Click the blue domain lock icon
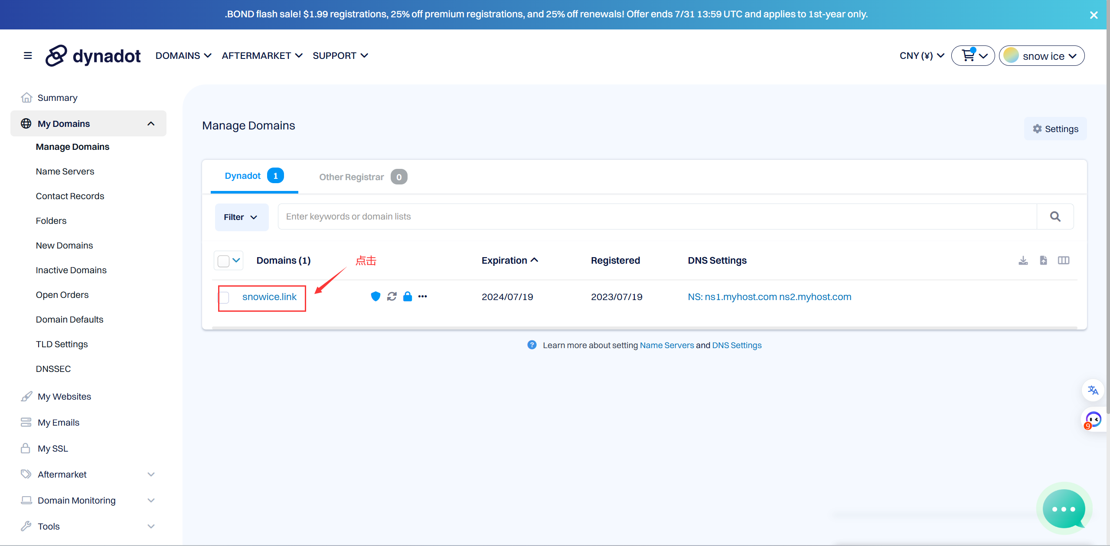The height and width of the screenshot is (546, 1110). click(x=407, y=297)
